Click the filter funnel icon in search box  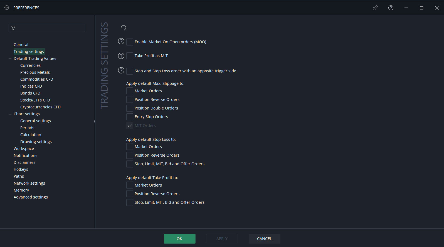(13, 28)
